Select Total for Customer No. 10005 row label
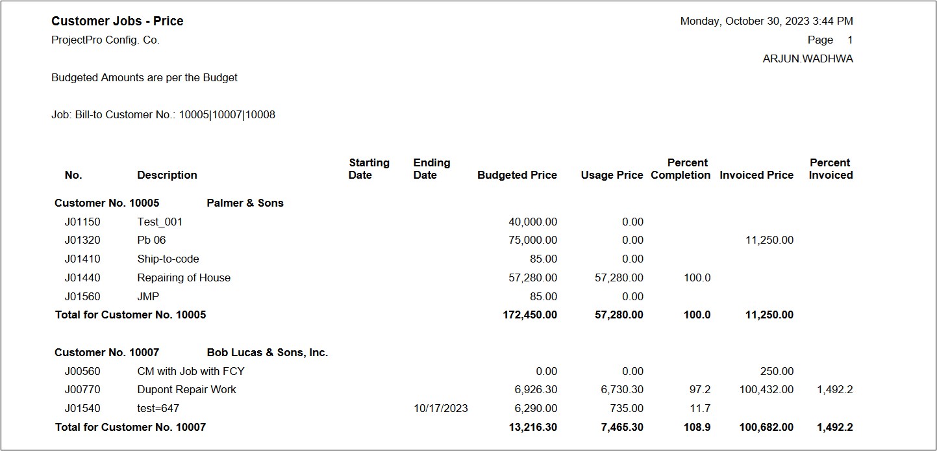Viewport: 937px width, 451px height. (131, 315)
